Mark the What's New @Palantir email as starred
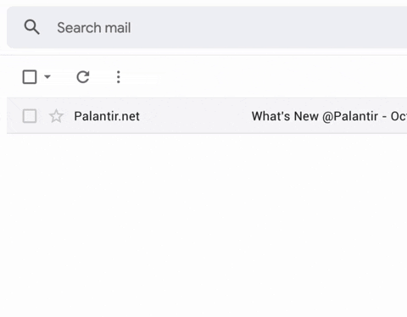Viewport: 407px width, 317px height. click(56, 116)
